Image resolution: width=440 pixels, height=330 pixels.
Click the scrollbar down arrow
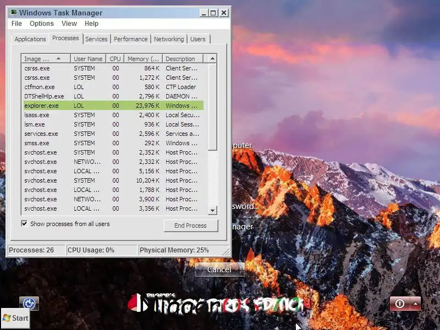(x=212, y=210)
